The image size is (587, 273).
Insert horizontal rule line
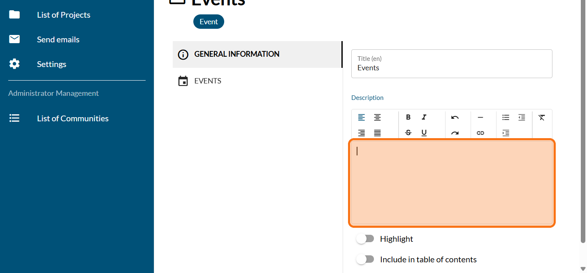pyautogui.click(x=480, y=118)
